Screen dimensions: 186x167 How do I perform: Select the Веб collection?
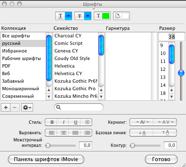coord(23,73)
